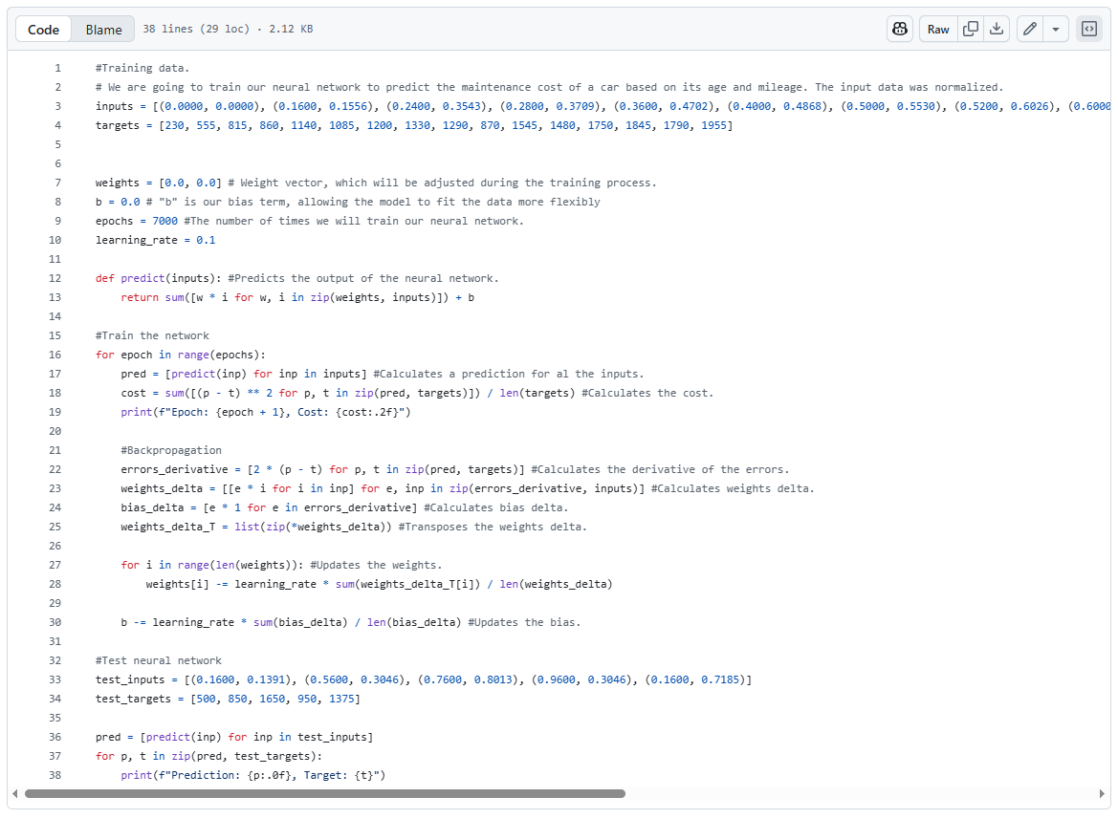Open symbols panel icon
This screenshot has height=819, width=1118.
point(1088,30)
